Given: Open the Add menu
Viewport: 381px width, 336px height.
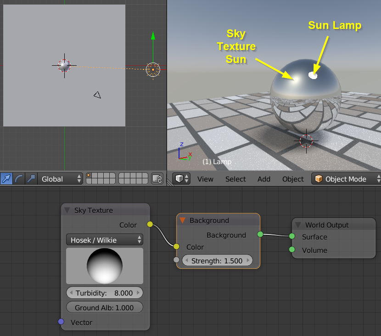Looking at the screenshot, I should pyautogui.click(x=264, y=179).
